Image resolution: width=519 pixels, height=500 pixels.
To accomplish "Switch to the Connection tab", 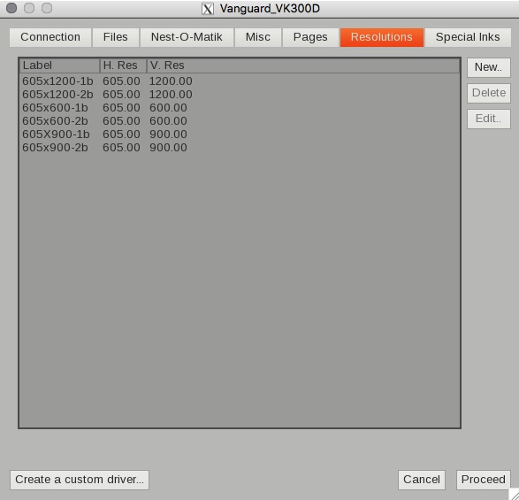I will pos(50,37).
